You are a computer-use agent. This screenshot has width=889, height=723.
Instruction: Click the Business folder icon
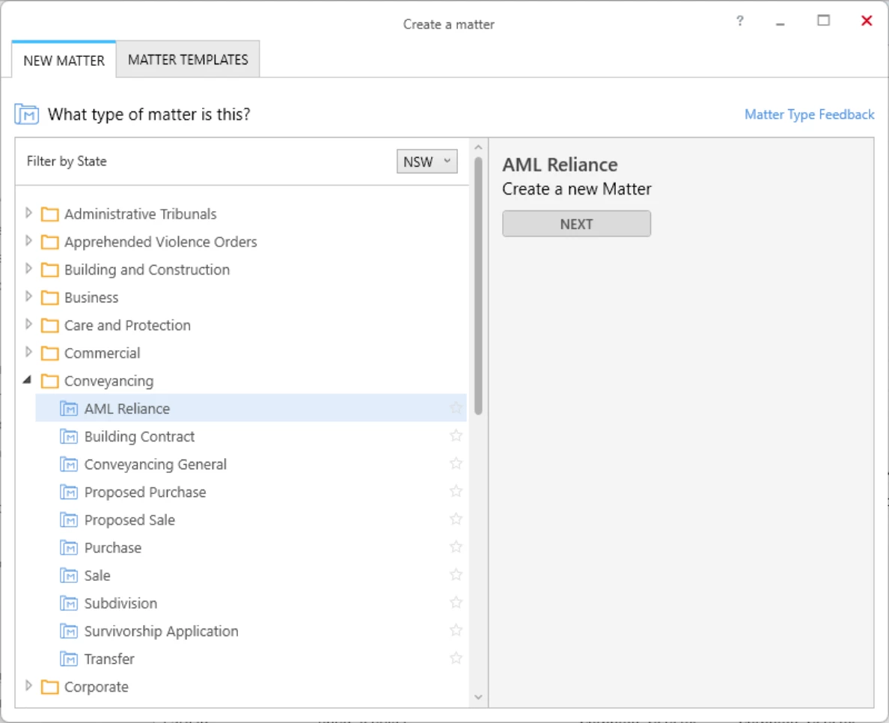point(50,298)
